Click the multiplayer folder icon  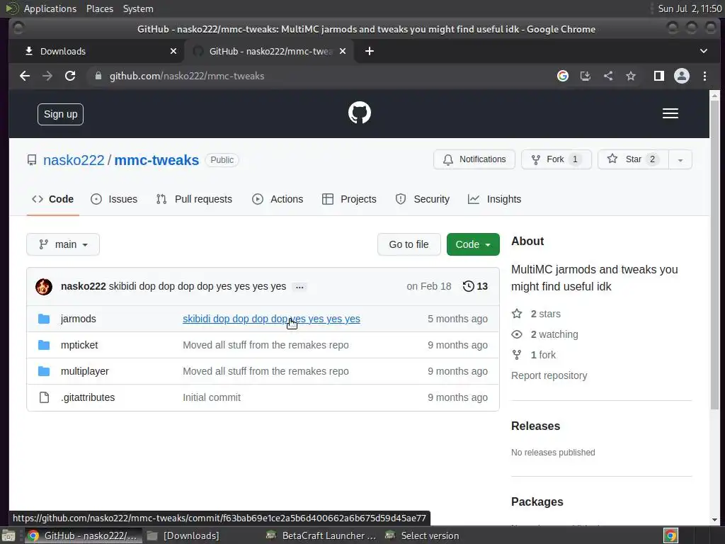pos(44,371)
